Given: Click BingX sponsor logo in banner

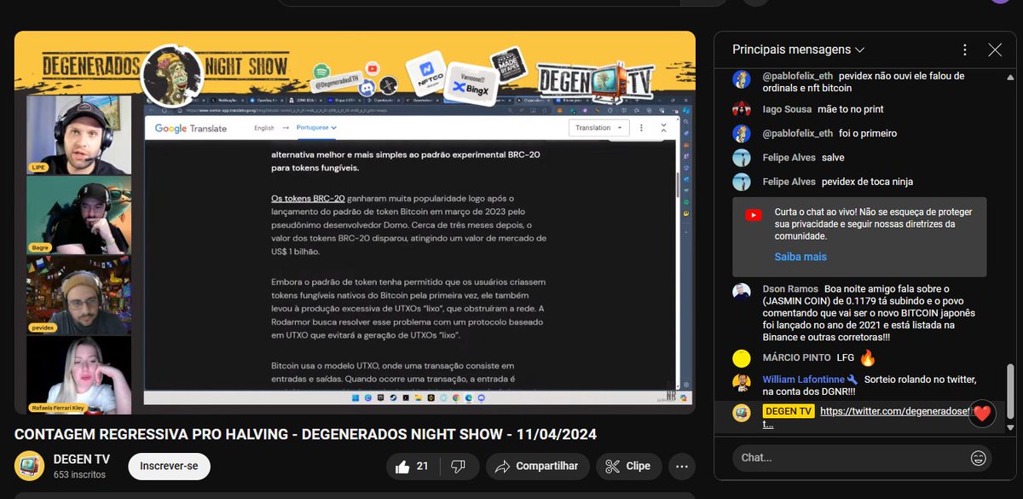Looking at the screenshot, I should (474, 84).
